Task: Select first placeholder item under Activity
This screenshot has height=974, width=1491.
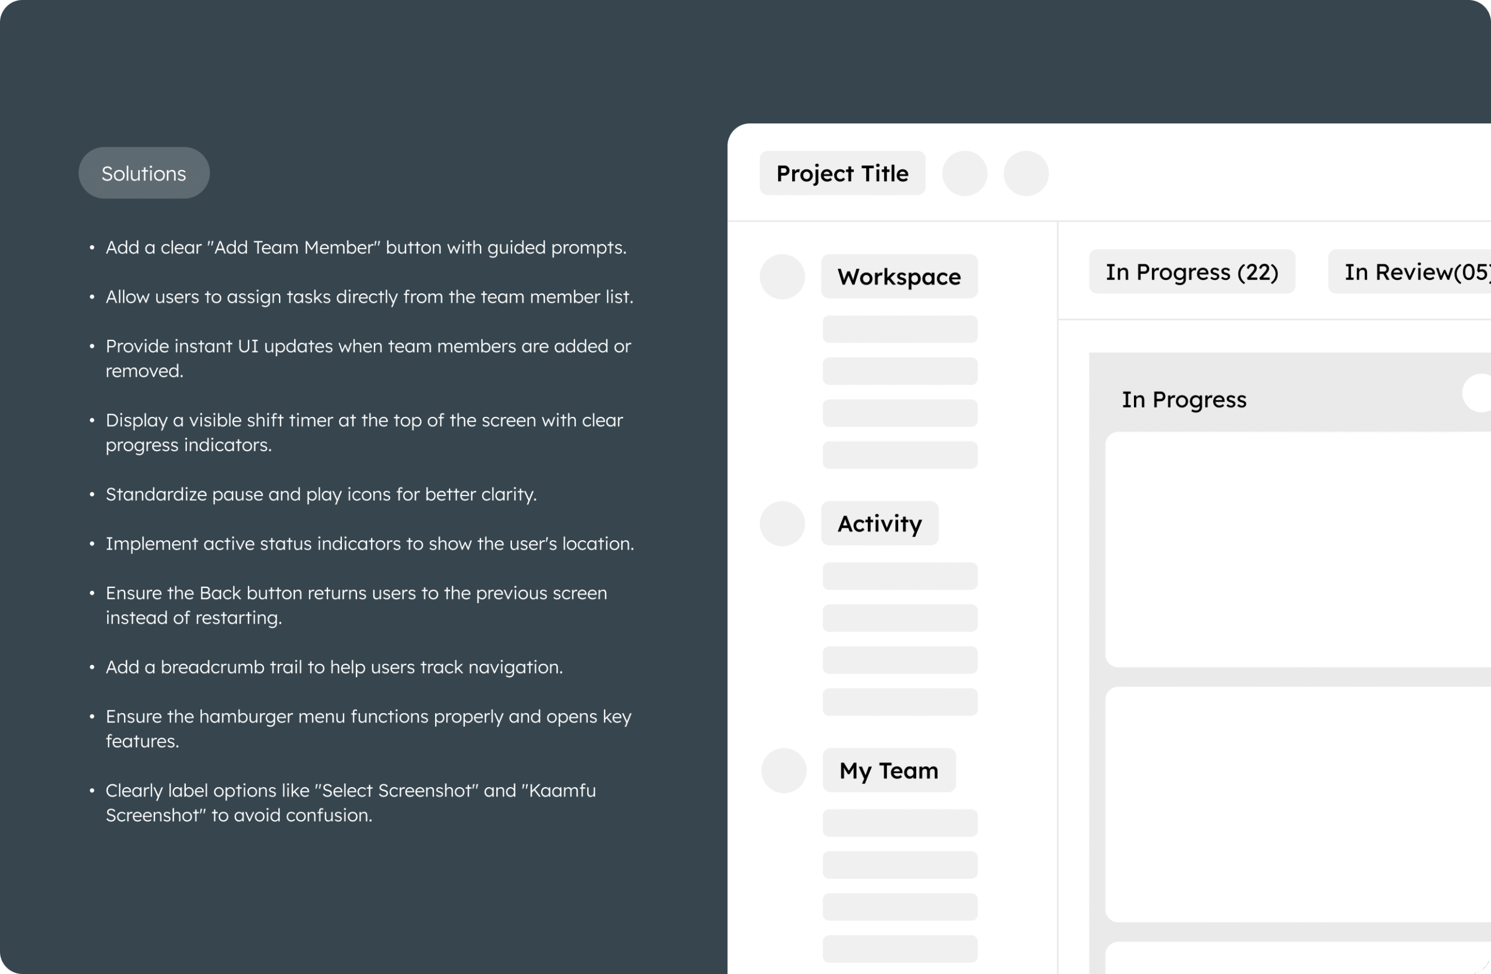Action: [900, 576]
